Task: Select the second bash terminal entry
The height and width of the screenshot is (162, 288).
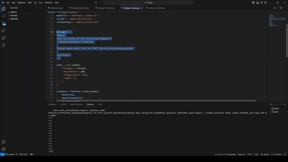Action: coord(275,112)
